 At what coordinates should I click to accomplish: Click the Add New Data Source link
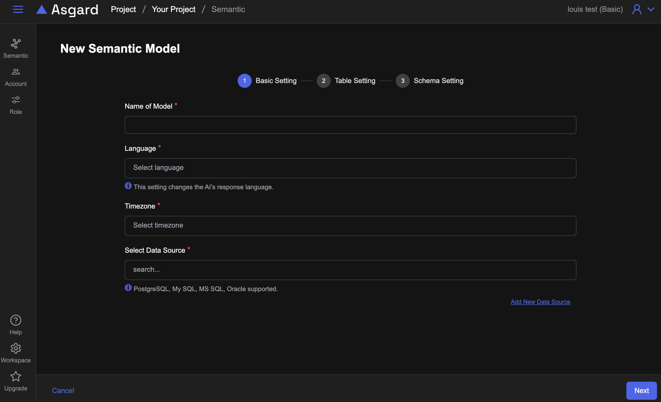(x=540, y=302)
